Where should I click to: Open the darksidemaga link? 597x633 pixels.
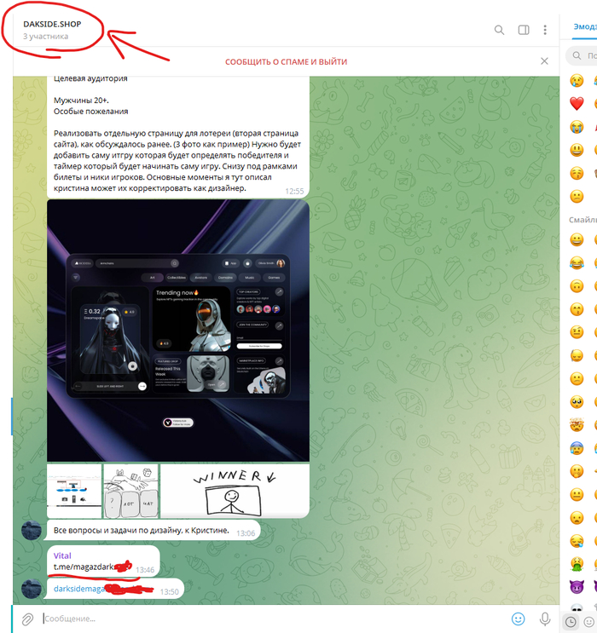pos(84,589)
